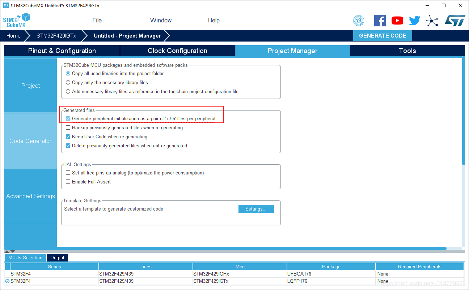The image size is (469, 290).
Task: Click the vertical scrollbar of settings pane
Action: pyautogui.click(x=463, y=111)
